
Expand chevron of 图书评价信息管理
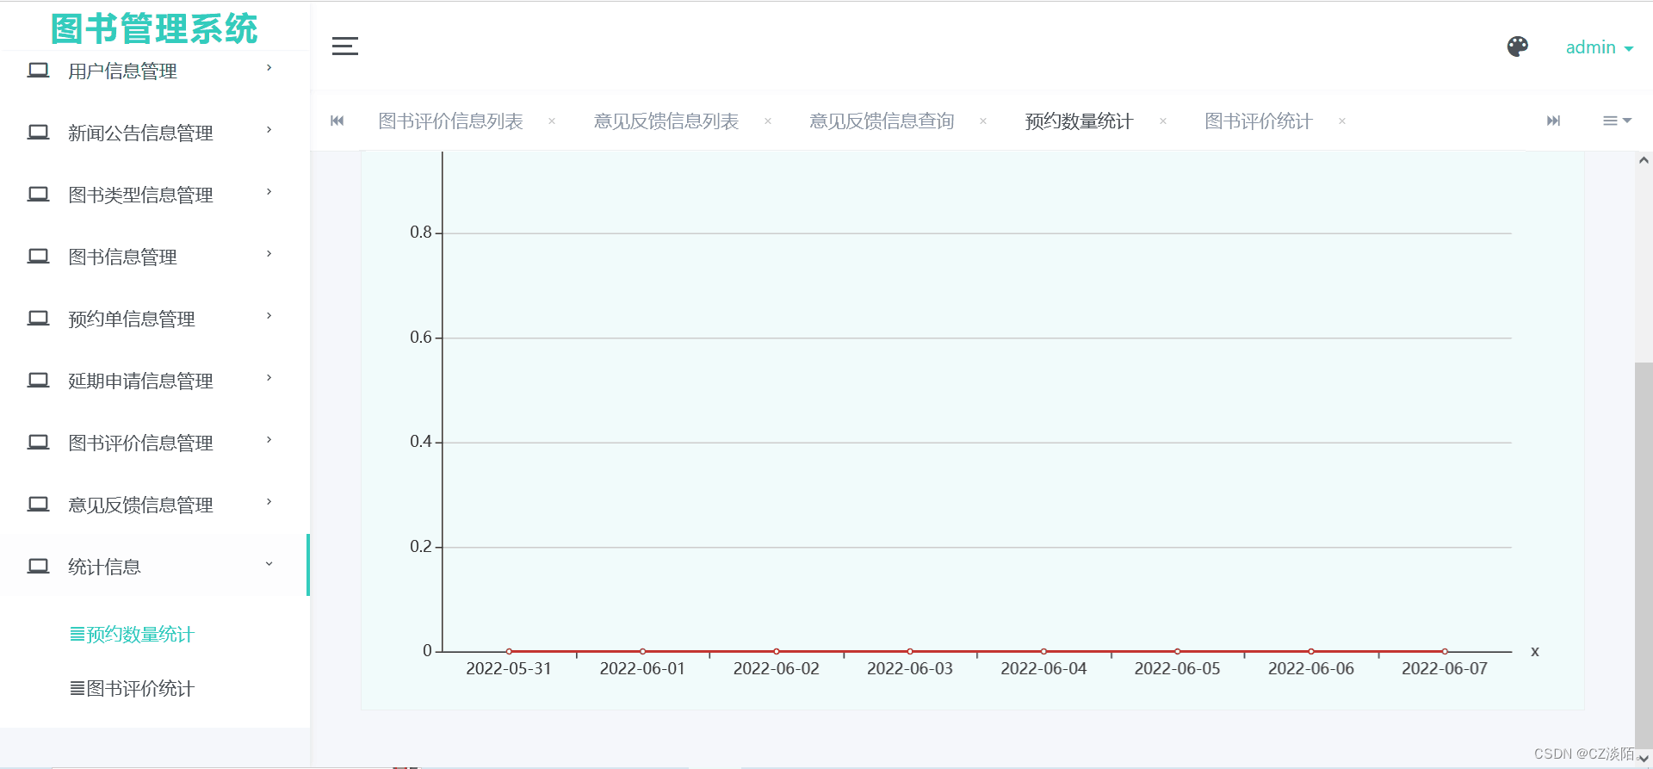[x=269, y=439]
